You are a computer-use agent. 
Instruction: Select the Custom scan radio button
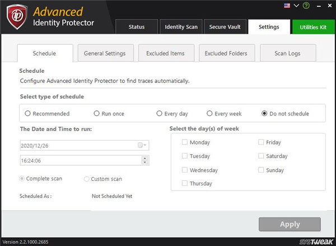(x=87, y=179)
